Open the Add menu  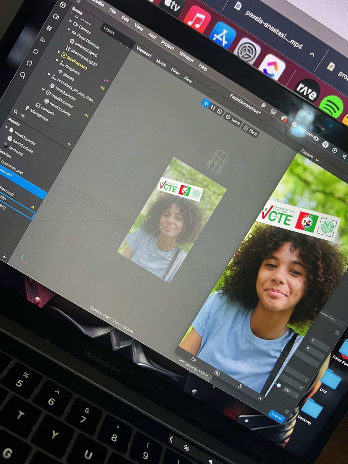[152, 35]
